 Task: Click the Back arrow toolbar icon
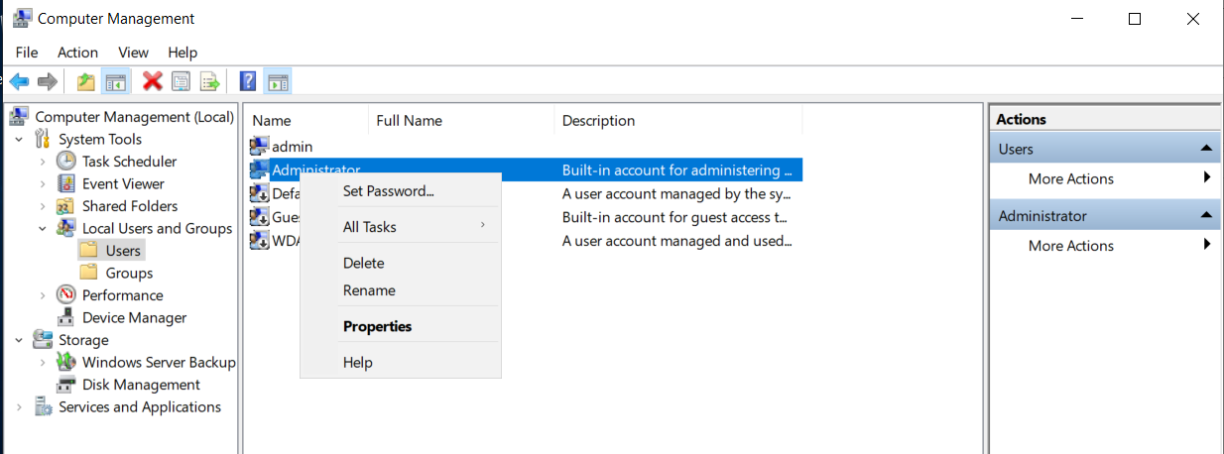coord(19,81)
